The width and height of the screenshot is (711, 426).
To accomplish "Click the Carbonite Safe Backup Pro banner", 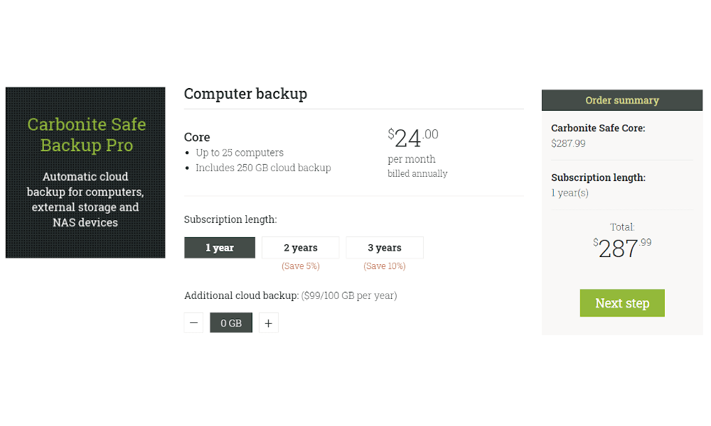I will (85, 172).
